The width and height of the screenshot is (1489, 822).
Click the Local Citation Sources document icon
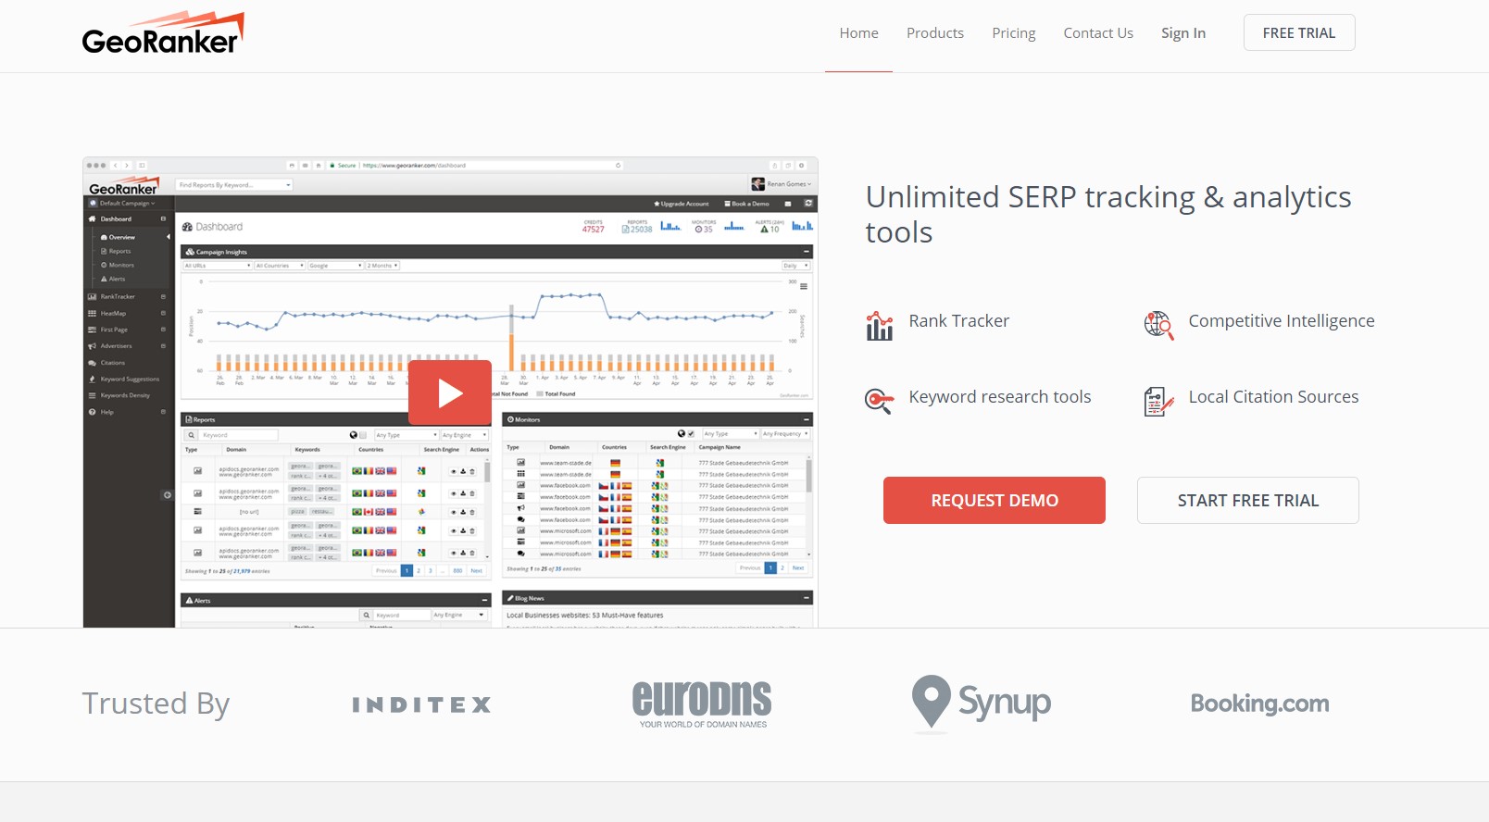(1158, 402)
